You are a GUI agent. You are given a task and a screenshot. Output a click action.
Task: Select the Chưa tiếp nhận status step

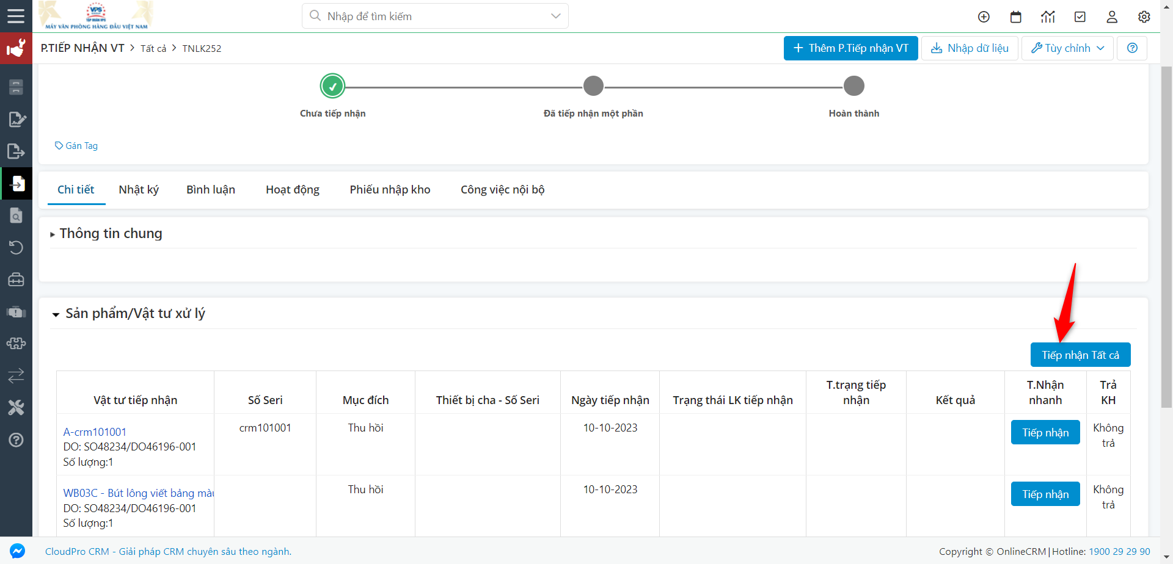tap(333, 86)
